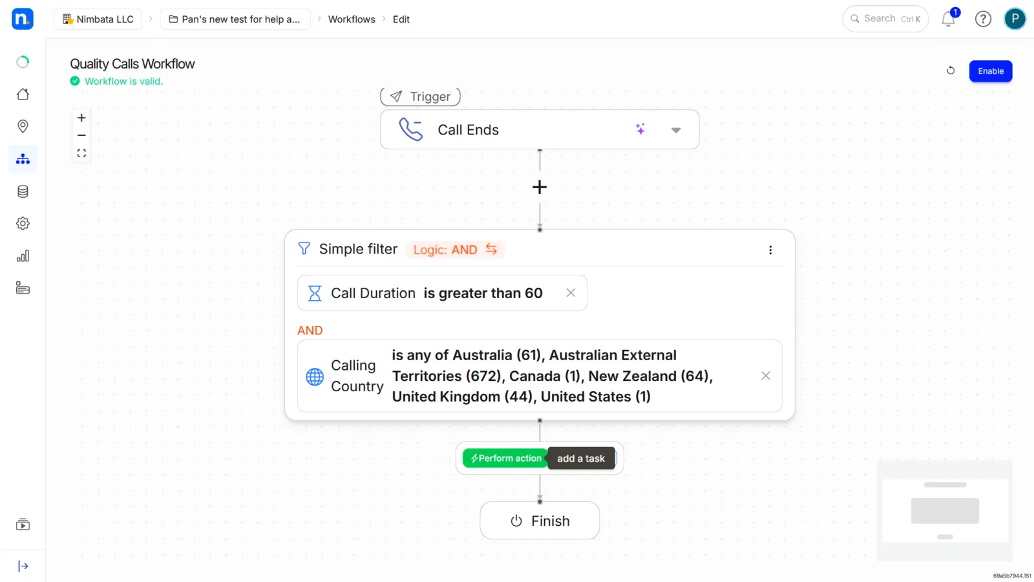Open the user profile avatar P
The image size is (1034, 582).
pyautogui.click(x=1015, y=19)
